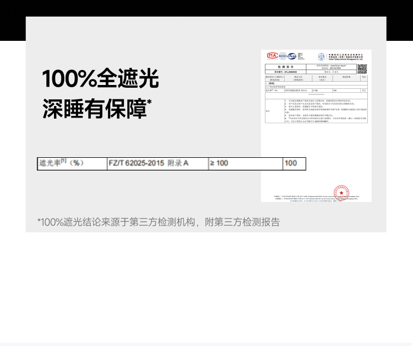Click the '100%全遮光' headline

[100, 78]
